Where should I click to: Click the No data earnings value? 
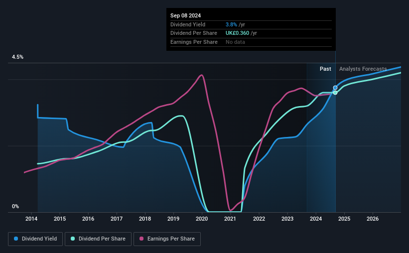click(x=235, y=42)
